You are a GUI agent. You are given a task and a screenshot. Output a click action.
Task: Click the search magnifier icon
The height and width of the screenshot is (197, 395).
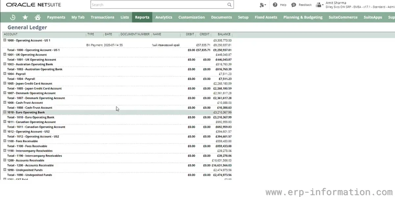(x=229, y=5)
